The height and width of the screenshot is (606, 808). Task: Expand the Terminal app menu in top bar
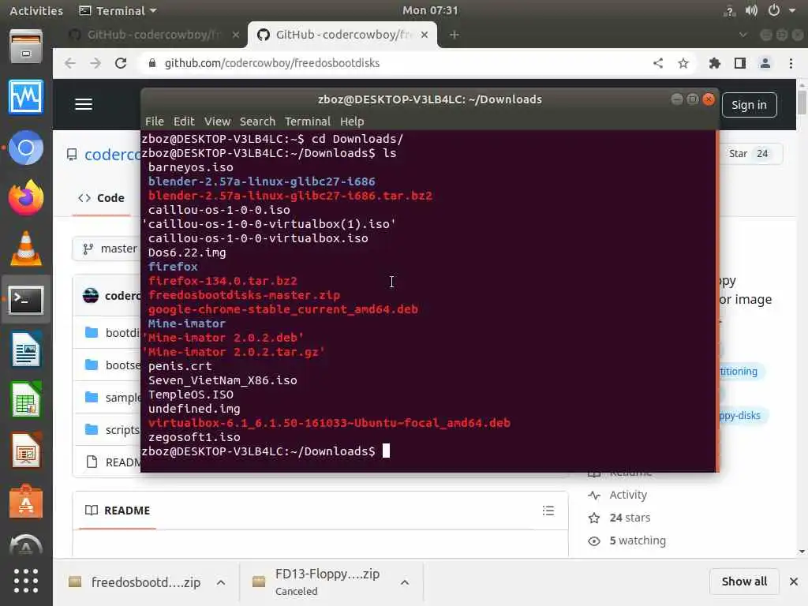tap(118, 10)
